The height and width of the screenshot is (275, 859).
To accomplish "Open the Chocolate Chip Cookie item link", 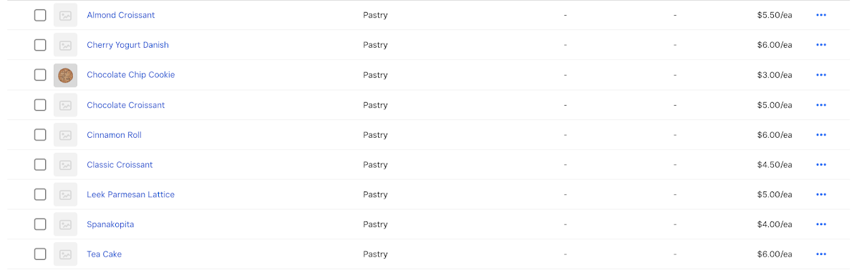I will click(130, 75).
